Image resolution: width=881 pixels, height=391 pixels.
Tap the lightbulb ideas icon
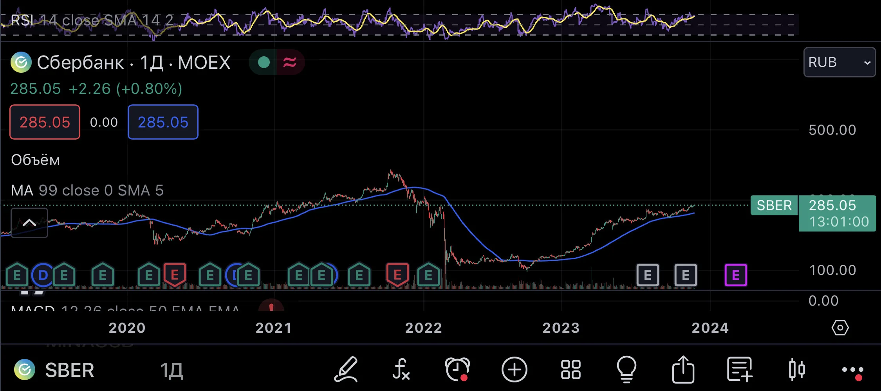(626, 369)
